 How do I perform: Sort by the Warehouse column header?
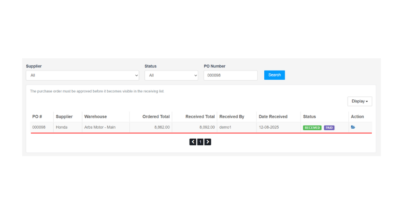96,117
